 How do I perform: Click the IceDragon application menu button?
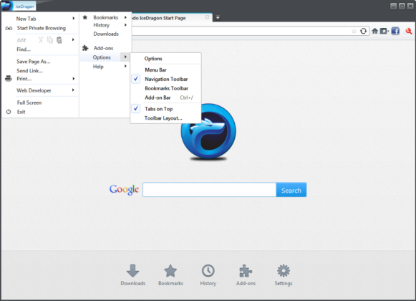click(x=19, y=6)
